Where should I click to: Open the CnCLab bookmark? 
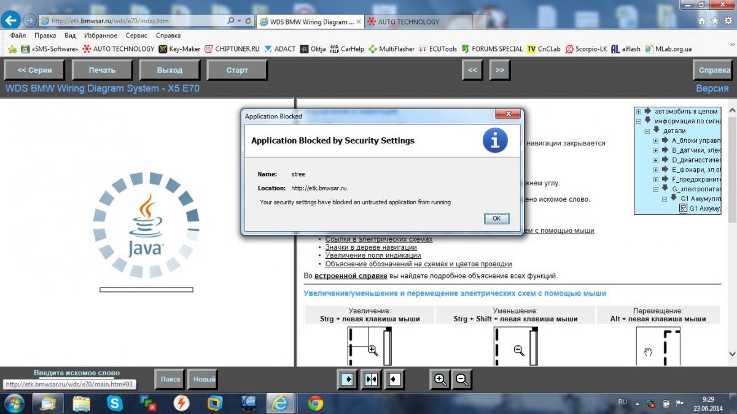click(544, 49)
